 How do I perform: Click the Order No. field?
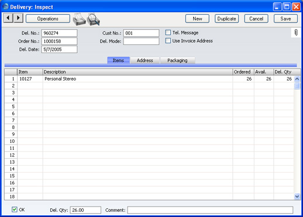tap(59, 41)
